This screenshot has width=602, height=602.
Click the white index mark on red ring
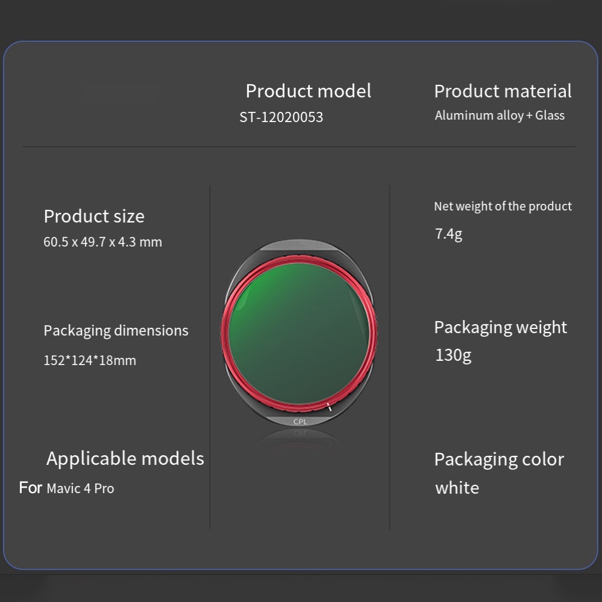(x=329, y=407)
